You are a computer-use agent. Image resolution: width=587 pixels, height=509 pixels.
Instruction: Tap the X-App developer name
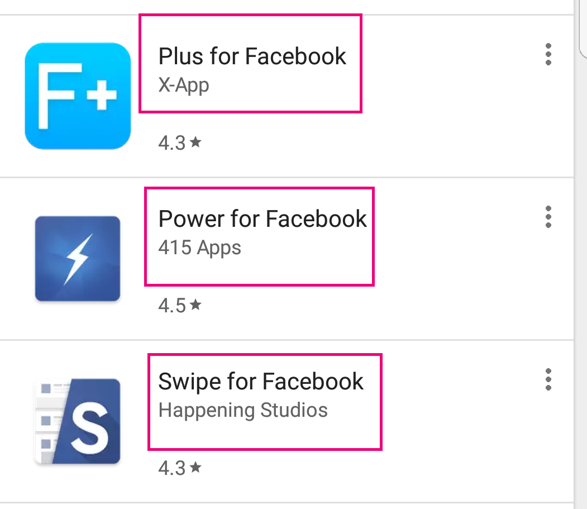click(x=183, y=85)
